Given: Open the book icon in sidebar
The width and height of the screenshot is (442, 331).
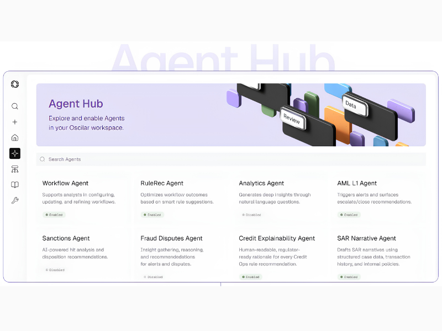Looking at the screenshot, I should (15, 185).
